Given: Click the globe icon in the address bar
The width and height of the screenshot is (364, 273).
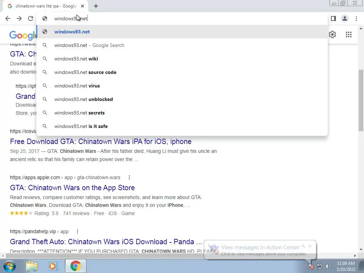Looking at the screenshot, I should pos(44,18).
